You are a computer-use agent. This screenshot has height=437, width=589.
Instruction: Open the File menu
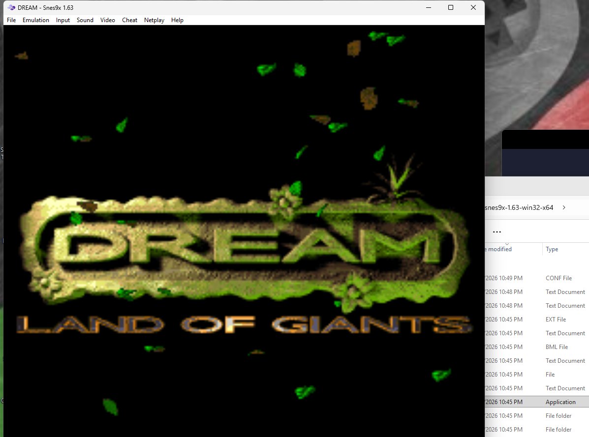11,20
